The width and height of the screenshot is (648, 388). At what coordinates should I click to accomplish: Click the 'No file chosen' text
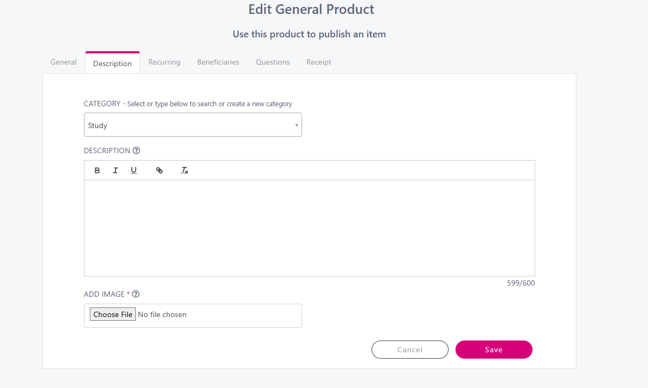163,315
